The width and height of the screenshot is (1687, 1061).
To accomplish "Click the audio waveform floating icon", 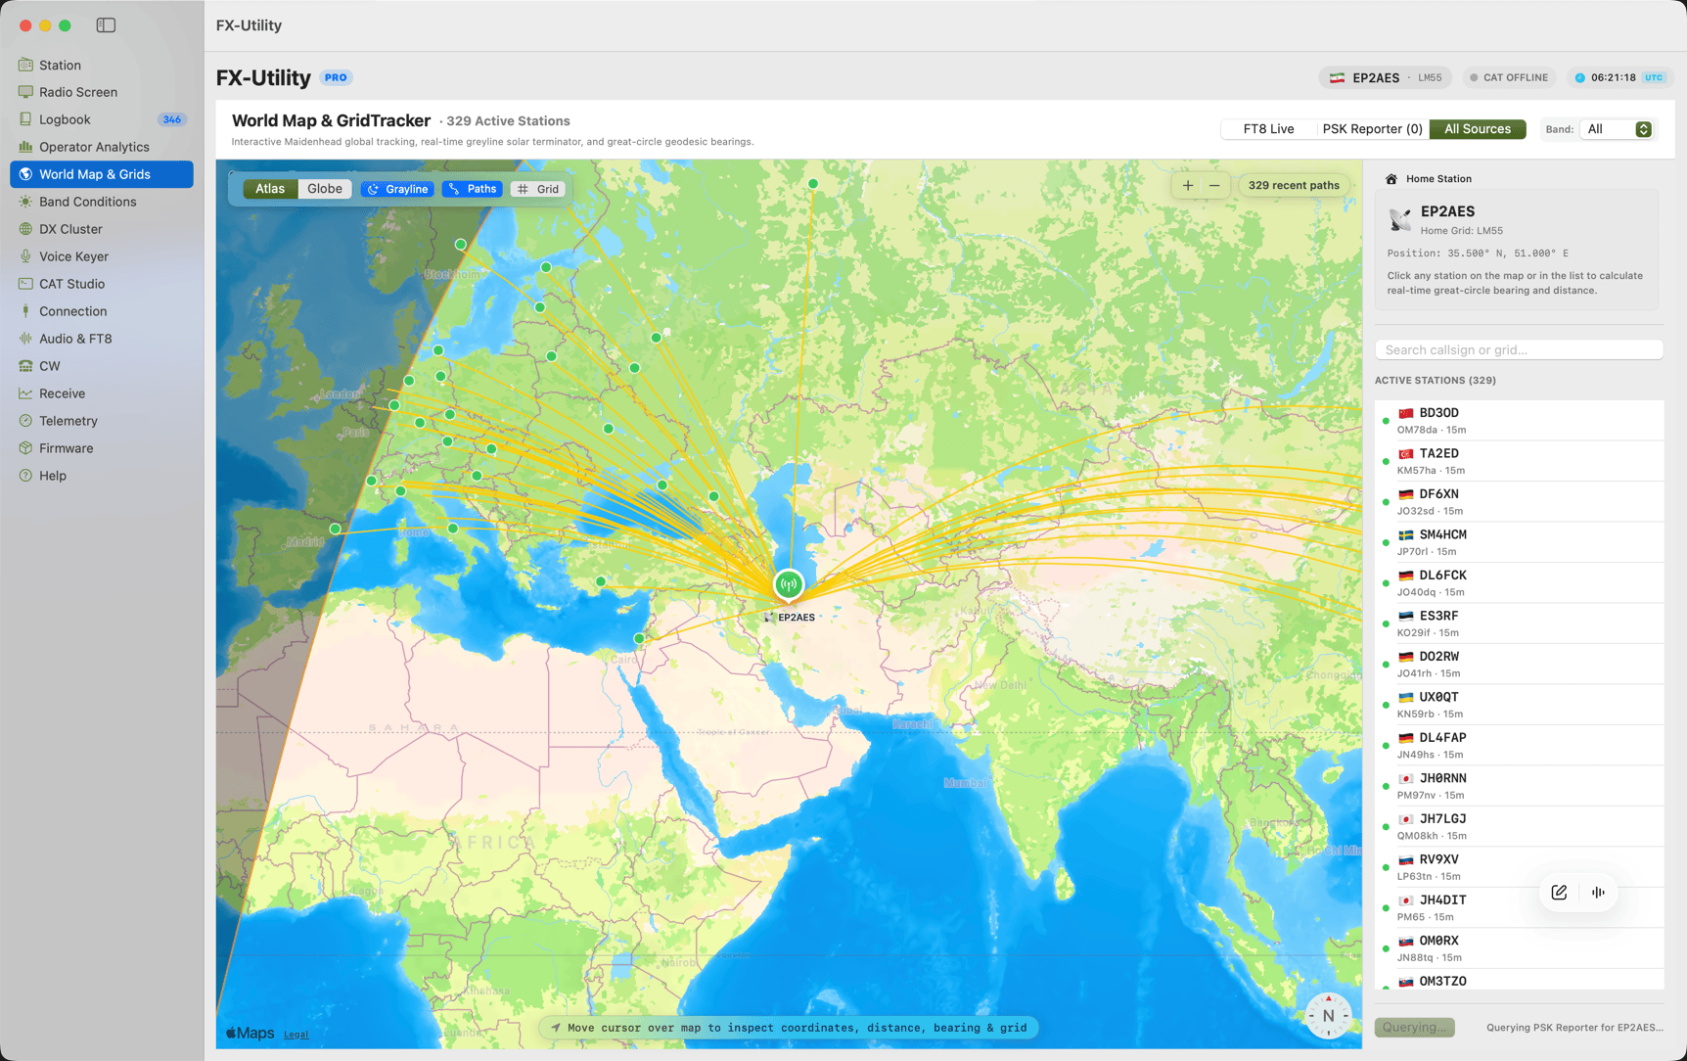I will 1598,892.
